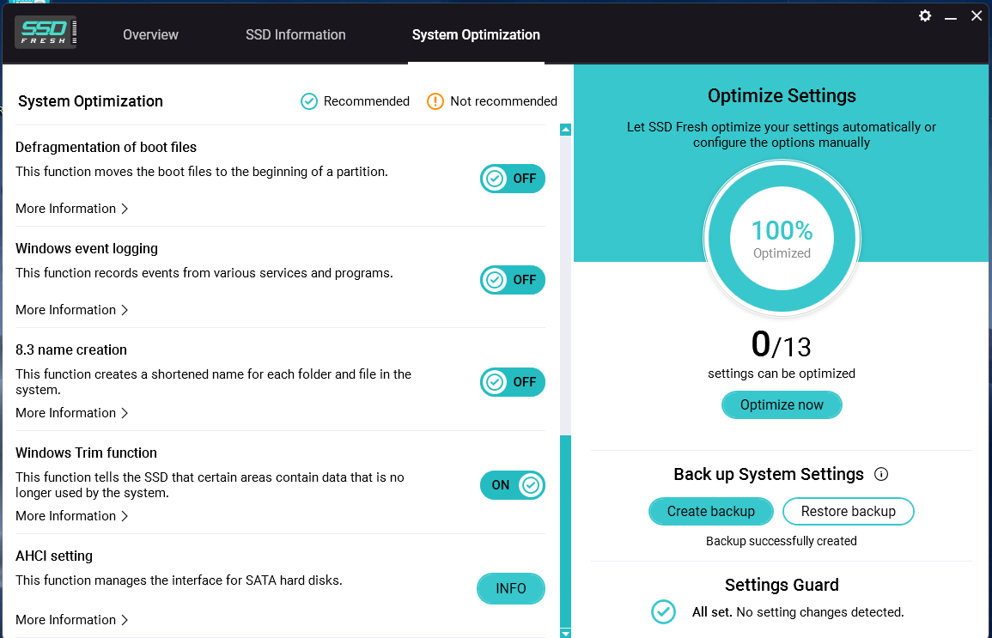Click the info icon beside Back up System Settings
The width and height of the screenshot is (992, 638).
(x=880, y=474)
